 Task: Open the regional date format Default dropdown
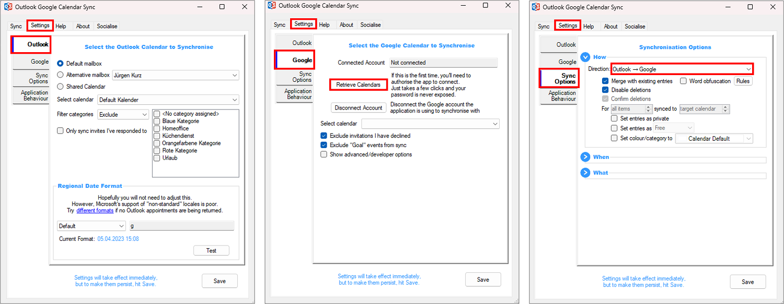91,226
